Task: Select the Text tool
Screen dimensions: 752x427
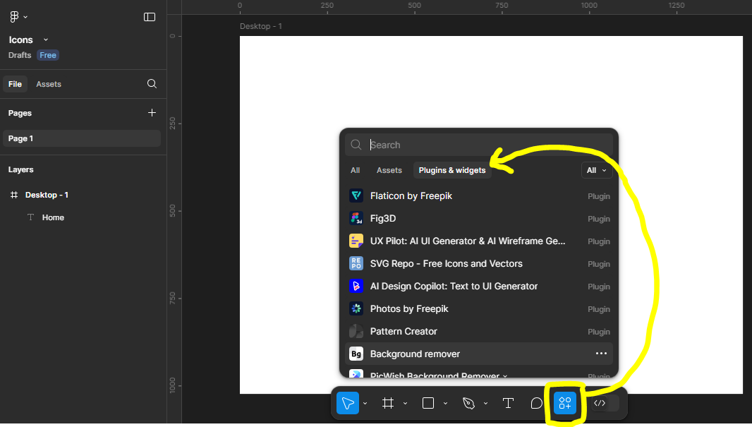Action: [x=508, y=403]
